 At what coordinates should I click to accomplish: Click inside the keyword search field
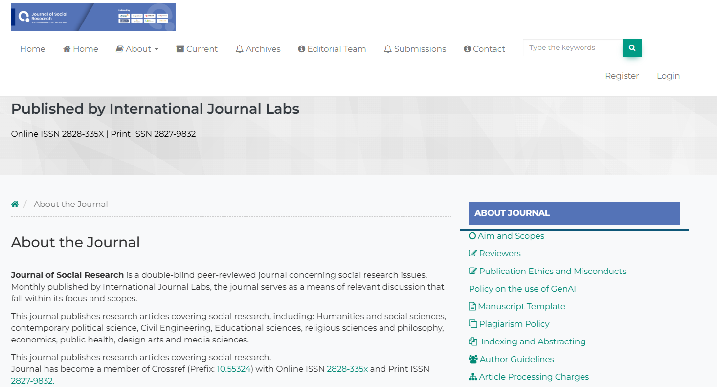572,48
